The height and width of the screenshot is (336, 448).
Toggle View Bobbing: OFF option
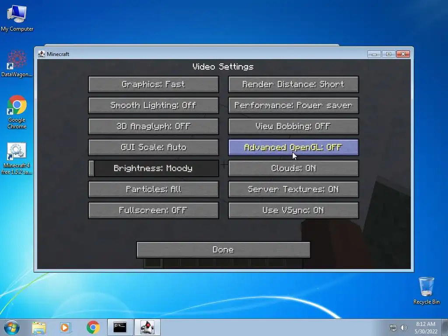point(294,126)
